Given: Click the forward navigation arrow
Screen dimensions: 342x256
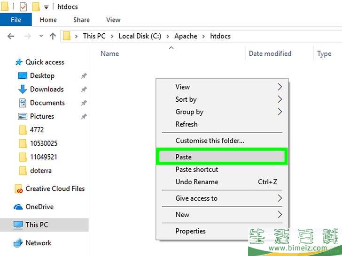Looking at the screenshot, I should tap(27, 36).
